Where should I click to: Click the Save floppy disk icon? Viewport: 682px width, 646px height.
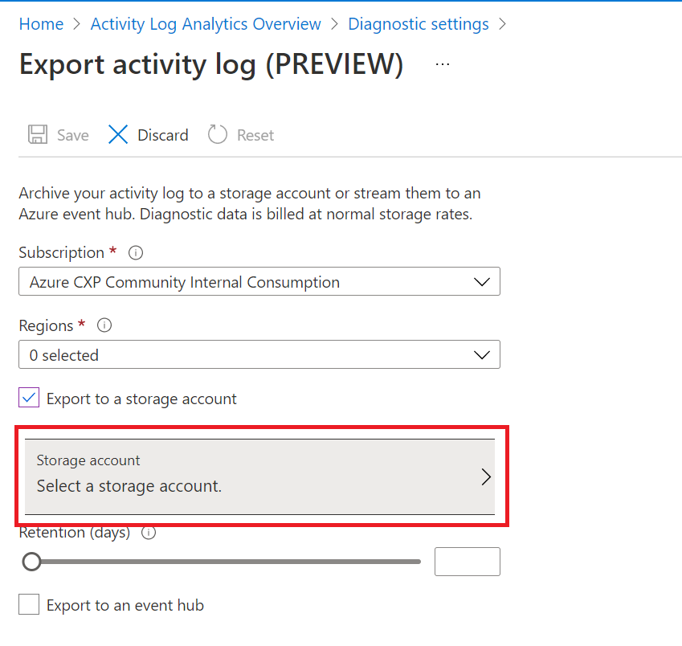38,135
